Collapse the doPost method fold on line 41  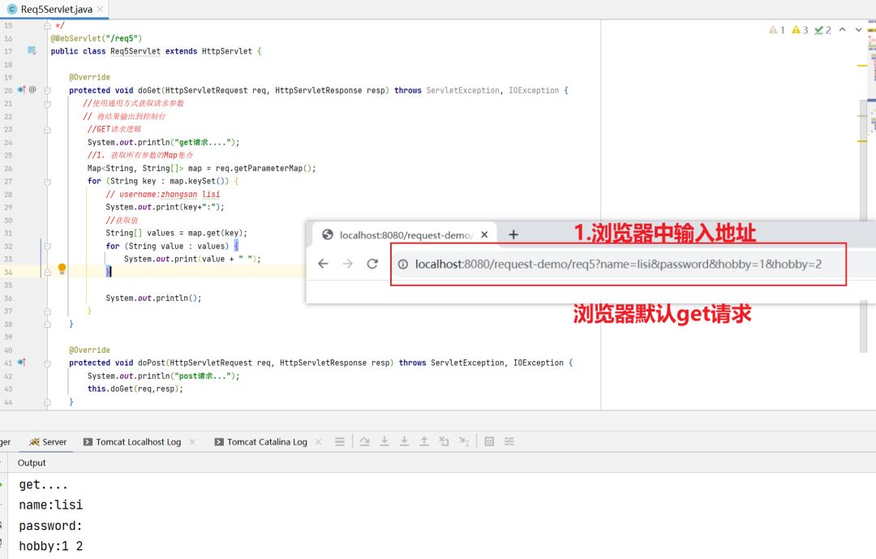coord(48,363)
